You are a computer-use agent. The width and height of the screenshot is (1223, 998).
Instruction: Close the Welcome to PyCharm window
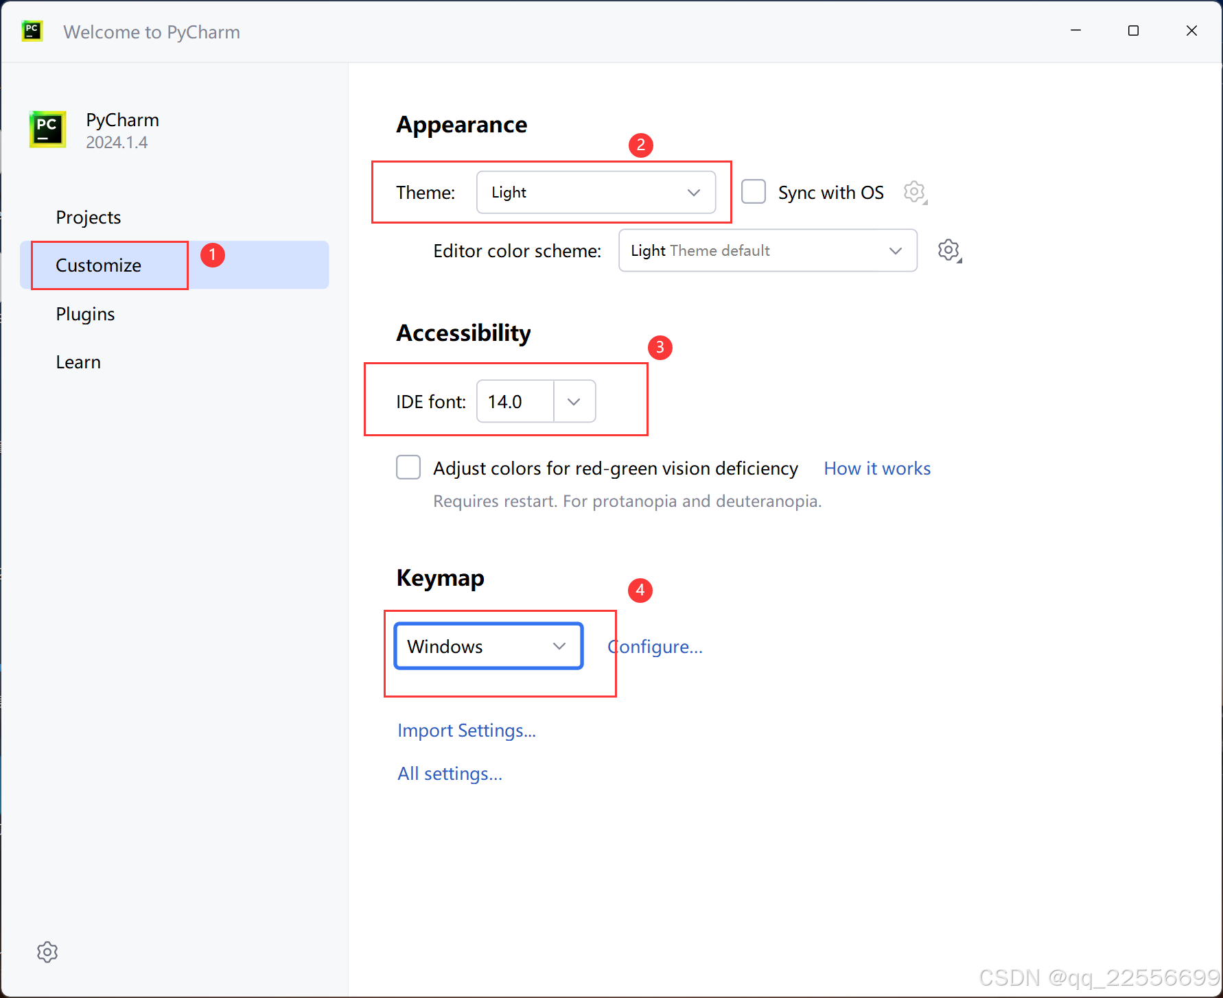[x=1191, y=31]
